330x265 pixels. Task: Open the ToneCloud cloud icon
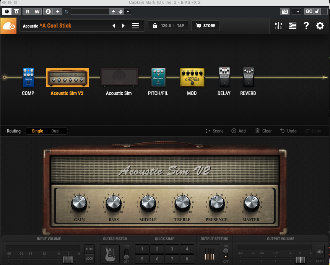click(x=8, y=26)
